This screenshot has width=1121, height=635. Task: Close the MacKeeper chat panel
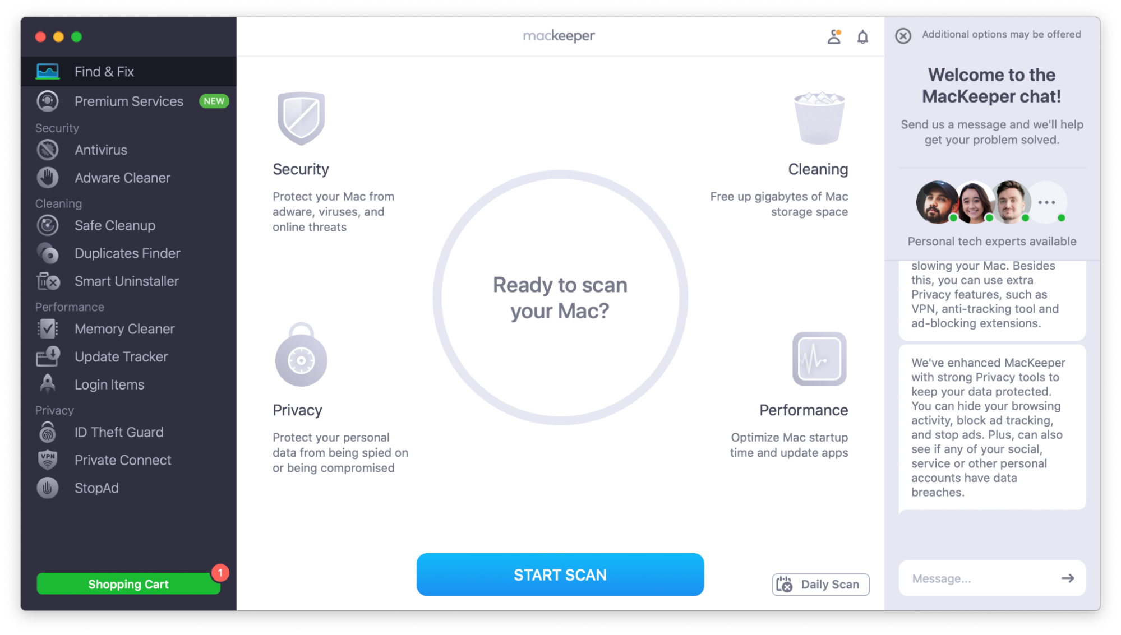903,36
